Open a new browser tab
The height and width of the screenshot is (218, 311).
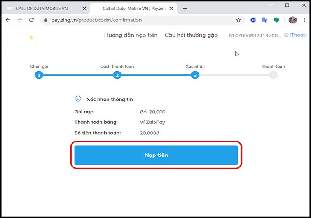185,9
